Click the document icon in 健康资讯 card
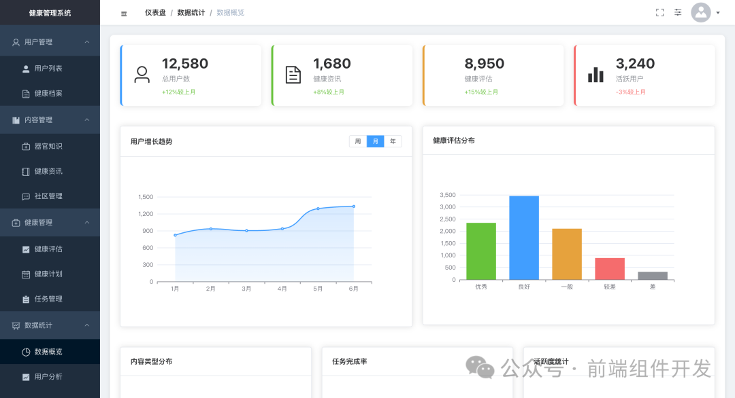 coord(293,75)
